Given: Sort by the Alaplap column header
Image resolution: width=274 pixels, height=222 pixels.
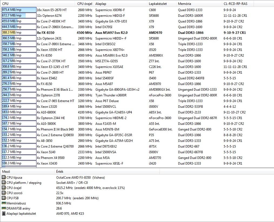Looking at the screenshot, I should [x=121, y=4].
